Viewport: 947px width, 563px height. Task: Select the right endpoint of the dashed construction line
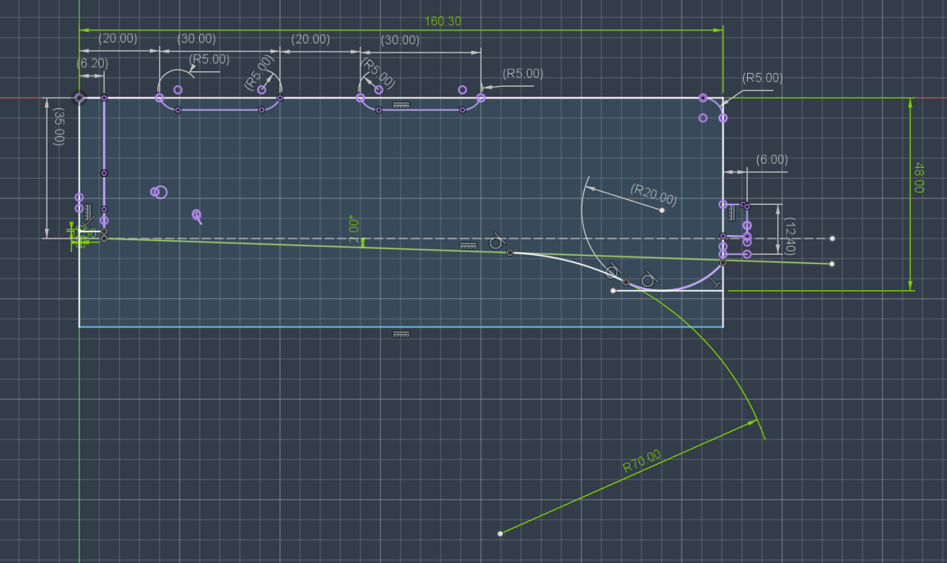832,238
